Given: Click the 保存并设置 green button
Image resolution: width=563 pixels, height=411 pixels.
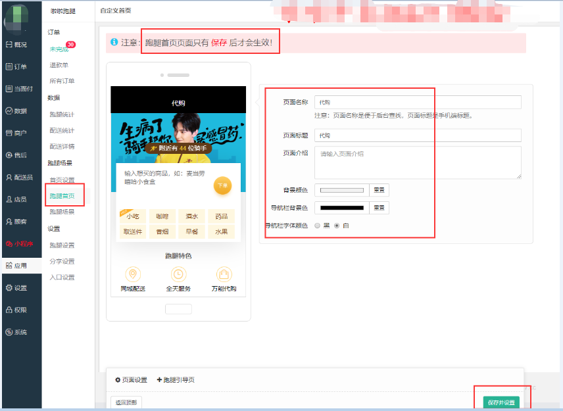Looking at the screenshot, I should [501, 402].
